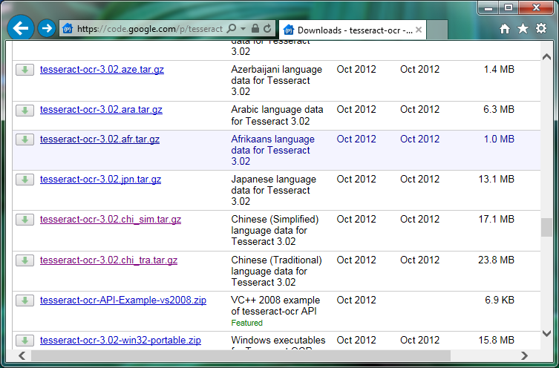Download arrow for afr.tar.gz file
The width and height of the screenshot is (559, 368).
[25, 139]
